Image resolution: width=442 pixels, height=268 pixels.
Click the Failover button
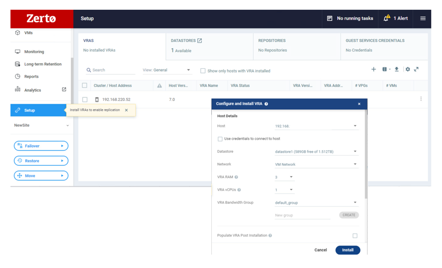[41, 146]
